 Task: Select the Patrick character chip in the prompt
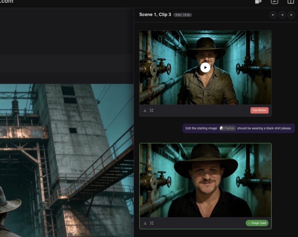click(x=227, y=128)
